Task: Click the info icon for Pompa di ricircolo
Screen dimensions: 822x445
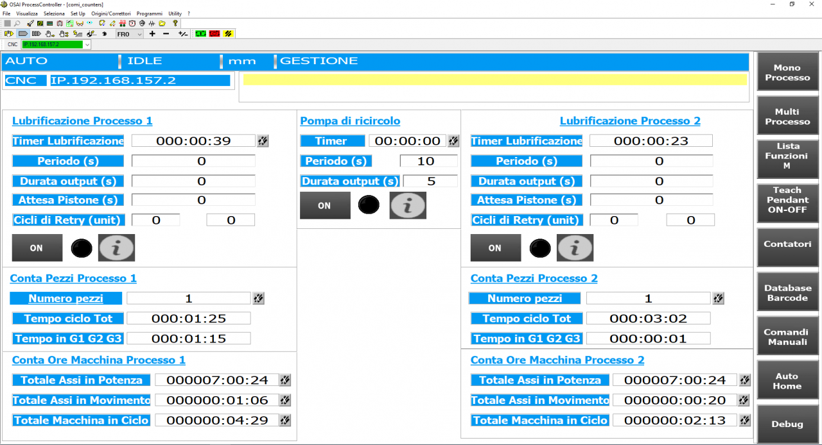Action: pos(407,205)
